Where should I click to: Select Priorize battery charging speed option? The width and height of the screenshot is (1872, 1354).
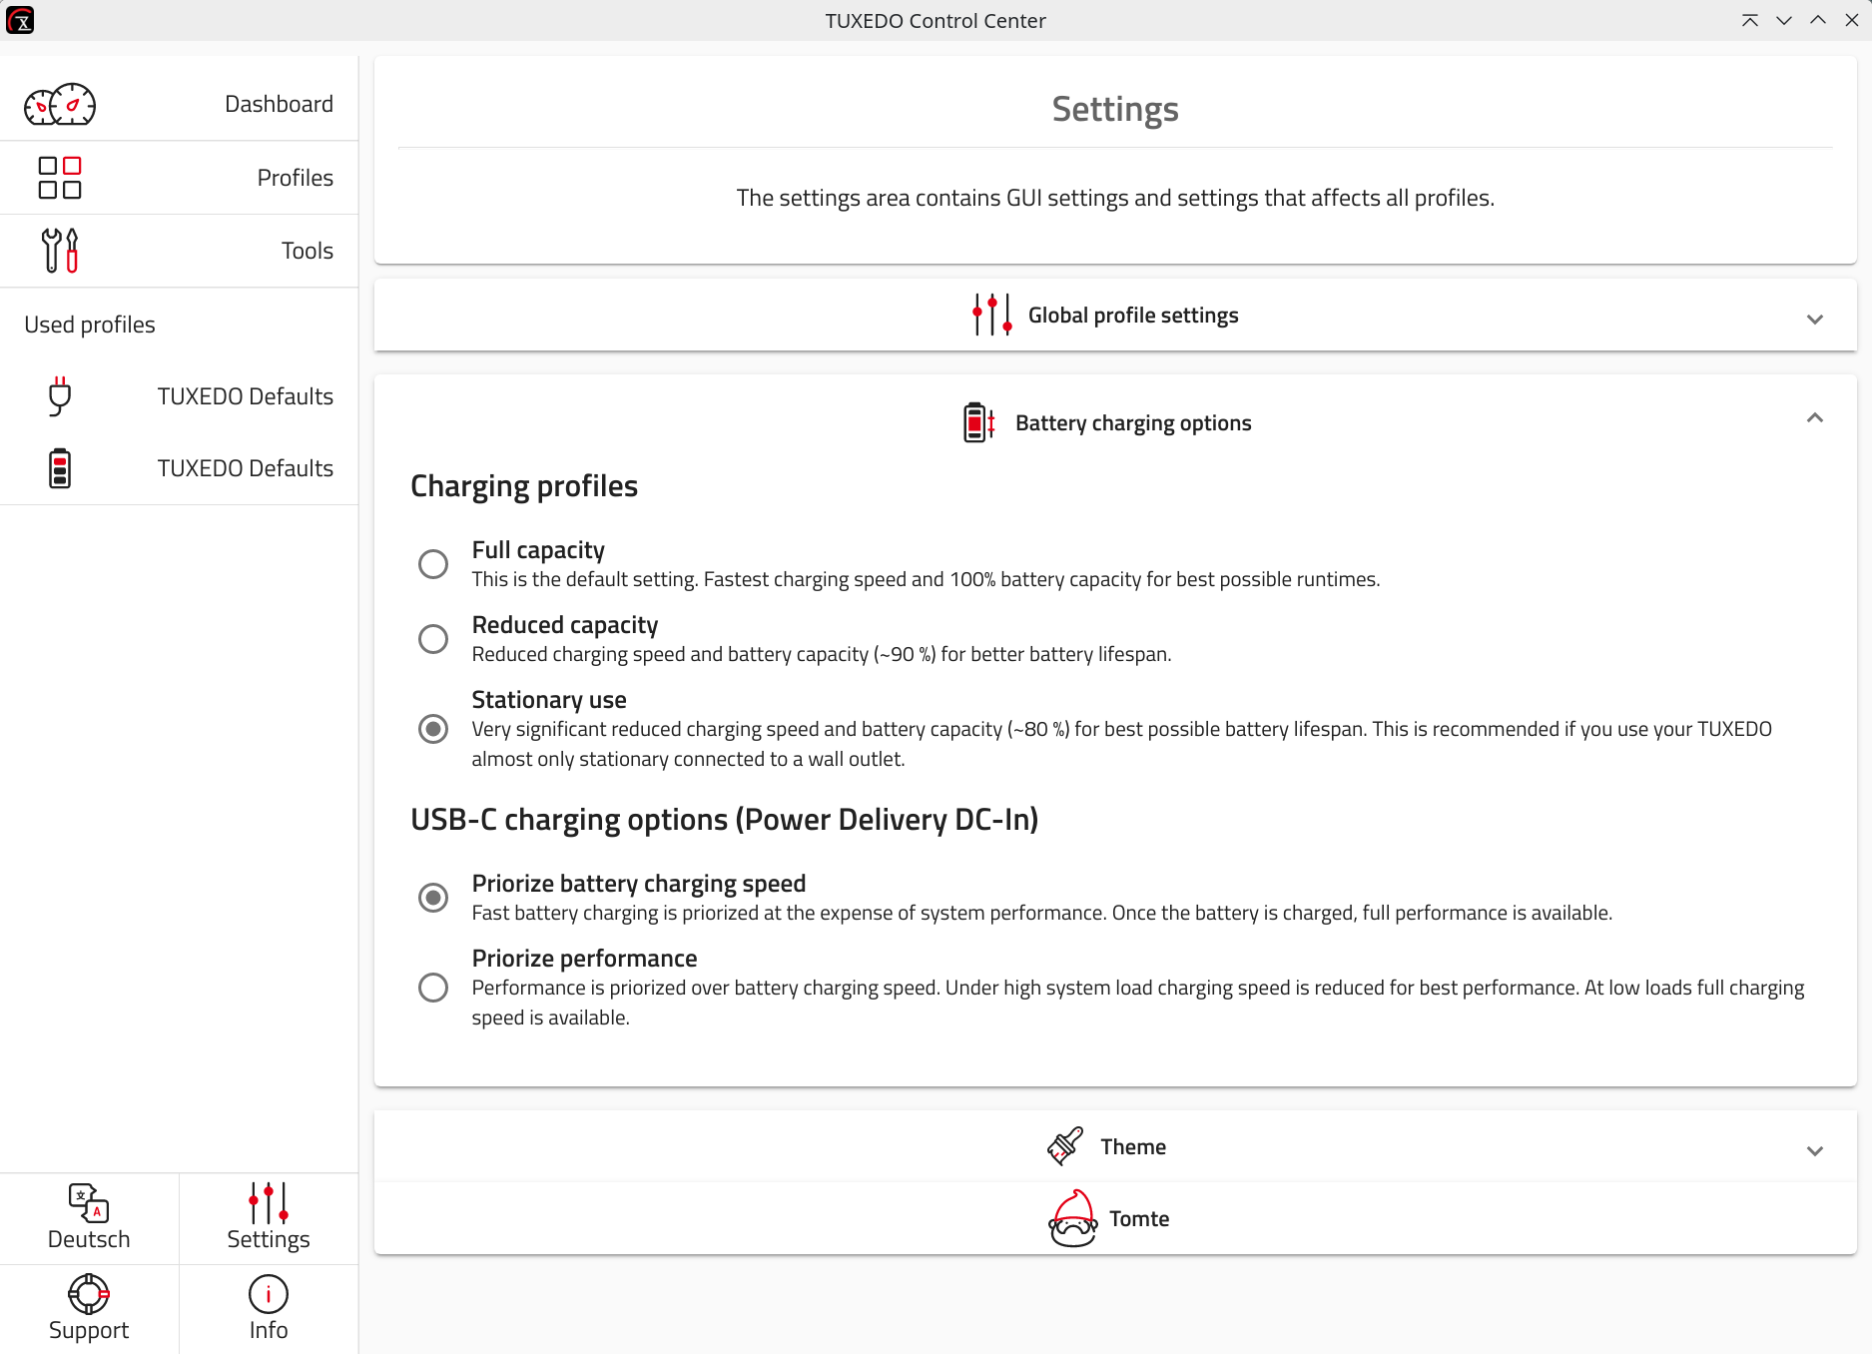pyautogui.click(x=433, y=898)
